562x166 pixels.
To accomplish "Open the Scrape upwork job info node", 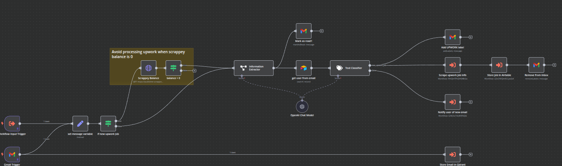I will [x=452, y=65].
